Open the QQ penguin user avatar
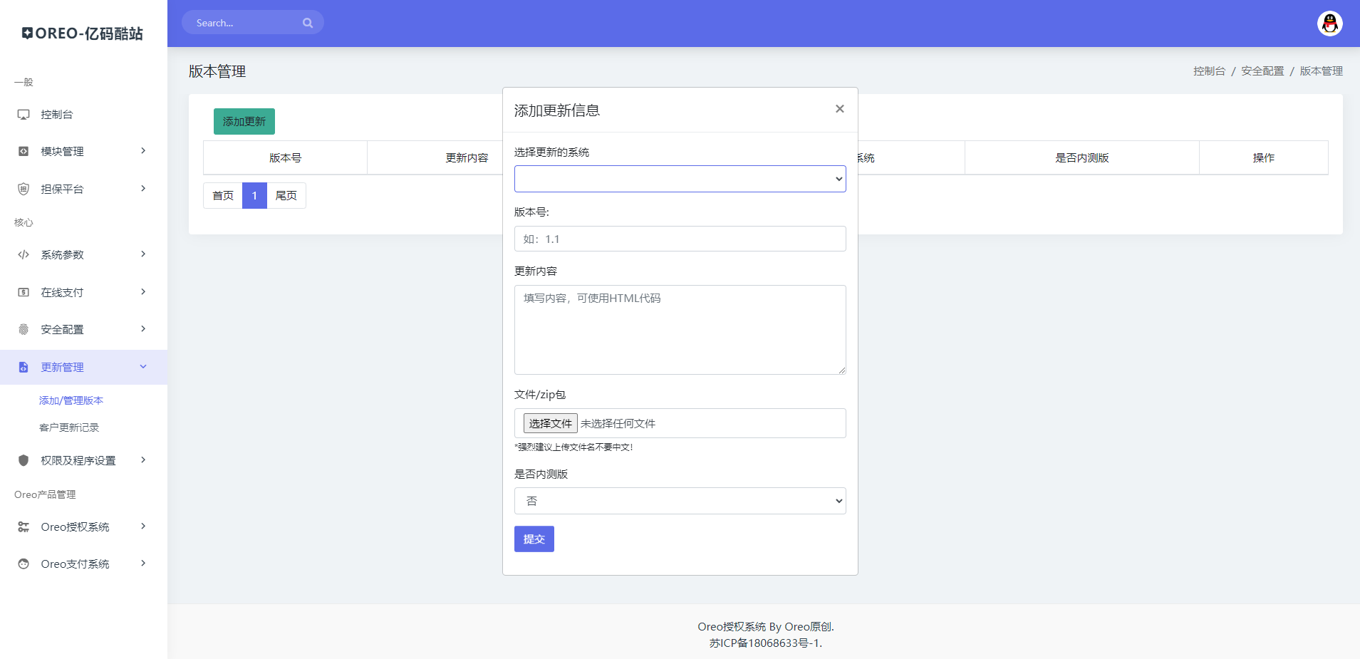1360x659 pixels. (x=1329, y=24)
